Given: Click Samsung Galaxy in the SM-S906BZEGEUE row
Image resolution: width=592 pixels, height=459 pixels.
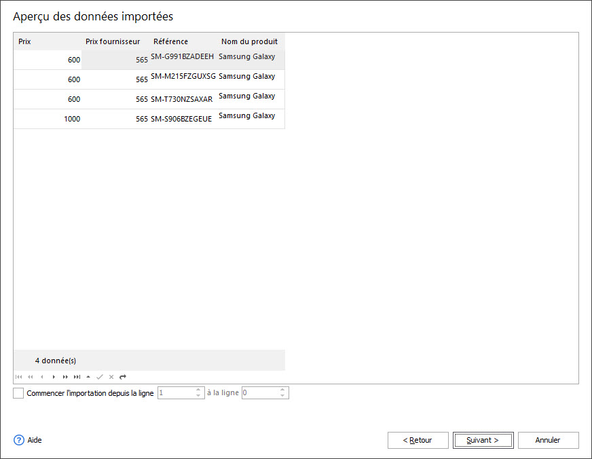Looking at the screenshot, I should (251, 119).
